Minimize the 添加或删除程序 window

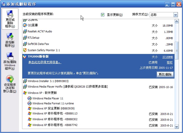click(x=167, y=4)
